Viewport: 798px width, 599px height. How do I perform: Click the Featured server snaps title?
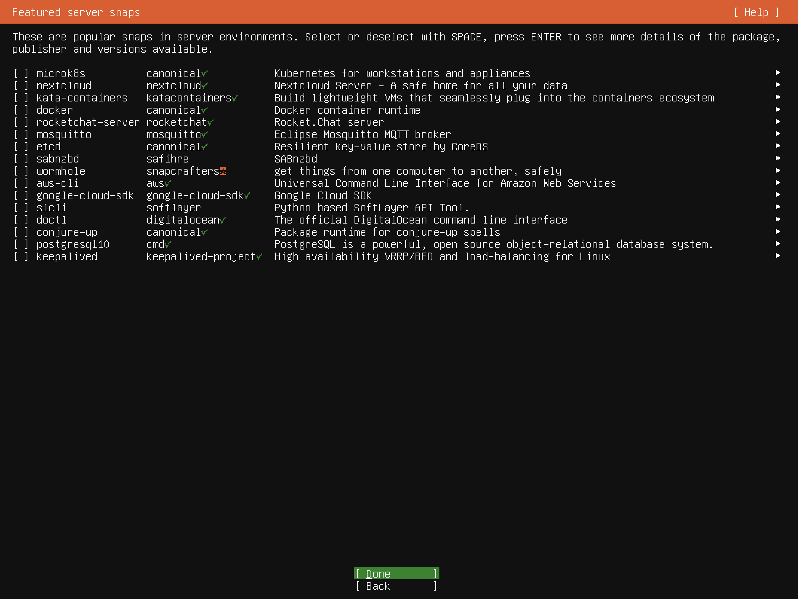(x=76, y=12)
